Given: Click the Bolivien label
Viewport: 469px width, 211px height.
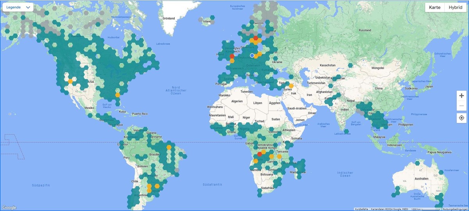Looking at the screenshot, I should point(142,166).
